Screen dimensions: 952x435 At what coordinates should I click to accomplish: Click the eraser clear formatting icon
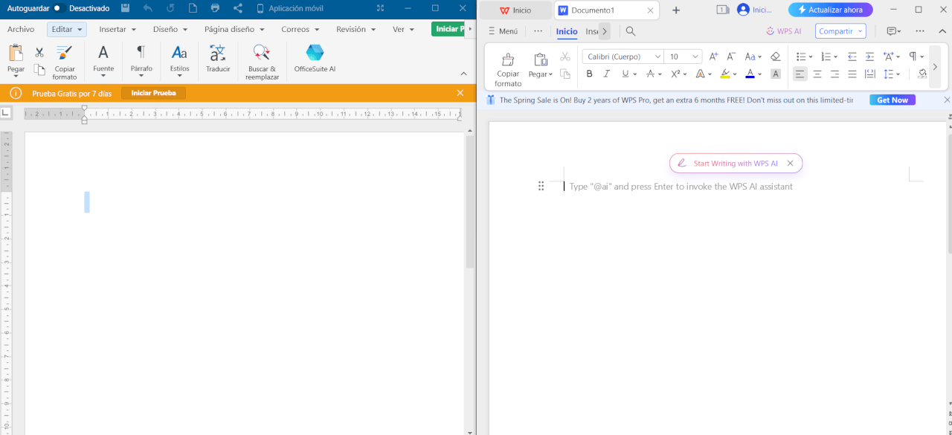[775, 57]
